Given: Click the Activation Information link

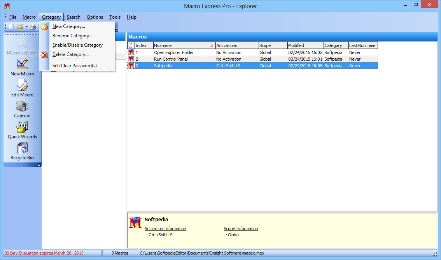Looking at the screenshot, I should tap(165, 229).
